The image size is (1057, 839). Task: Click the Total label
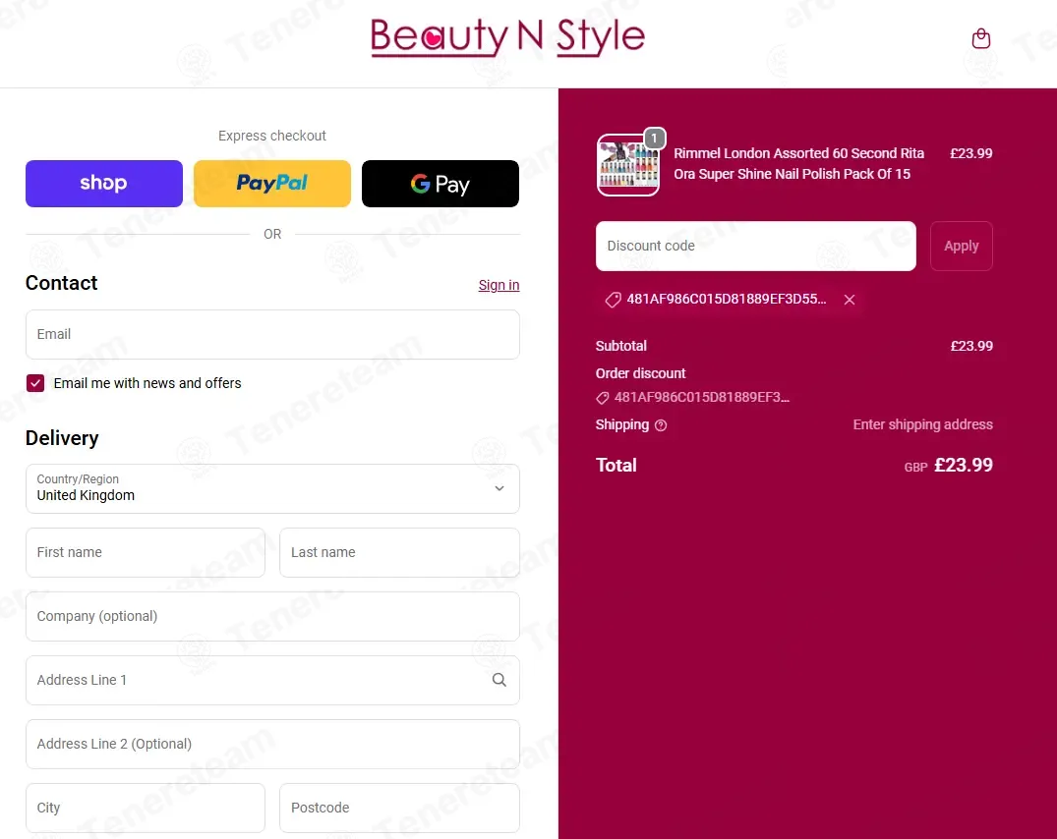pos(617,465)
